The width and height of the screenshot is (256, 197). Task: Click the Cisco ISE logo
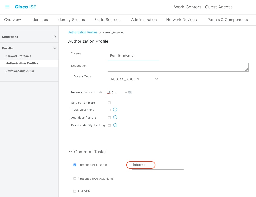click(25, 7)
